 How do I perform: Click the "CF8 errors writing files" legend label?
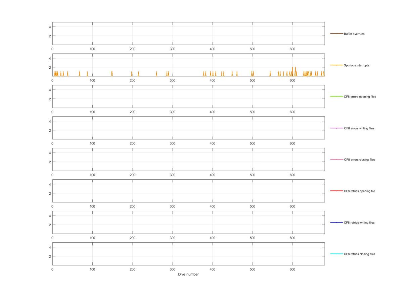tap(359, 128)
